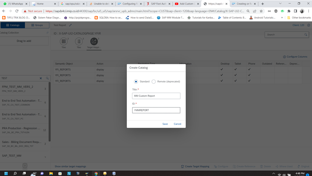The width and height of the screenshot is (312, 176).
Task: Select the Remote (deprecated) radio button
Action: pyautogui.click(x=154, y=81)
